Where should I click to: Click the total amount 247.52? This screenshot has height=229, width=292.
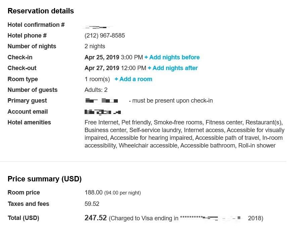coord(96,218)
